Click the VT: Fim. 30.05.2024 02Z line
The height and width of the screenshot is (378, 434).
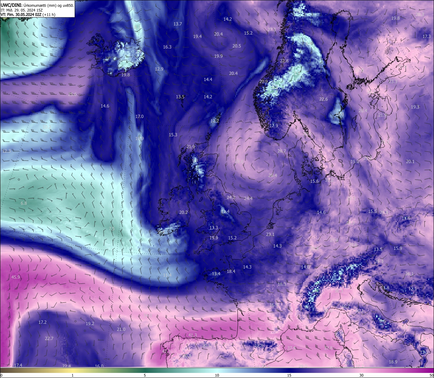(x=28, y=15)
